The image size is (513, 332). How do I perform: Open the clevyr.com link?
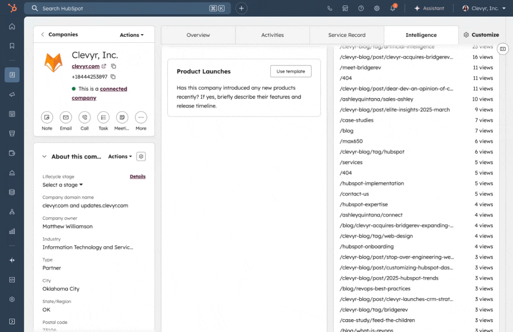(86, 66)
